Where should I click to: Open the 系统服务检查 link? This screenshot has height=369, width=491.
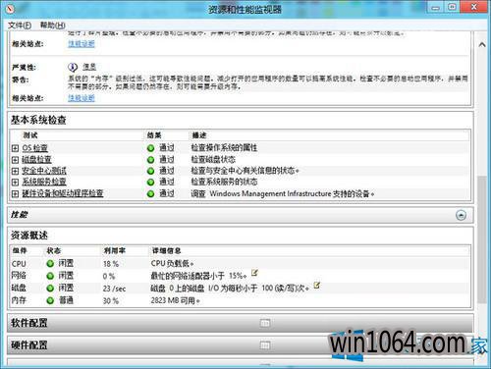click(44, 182)
